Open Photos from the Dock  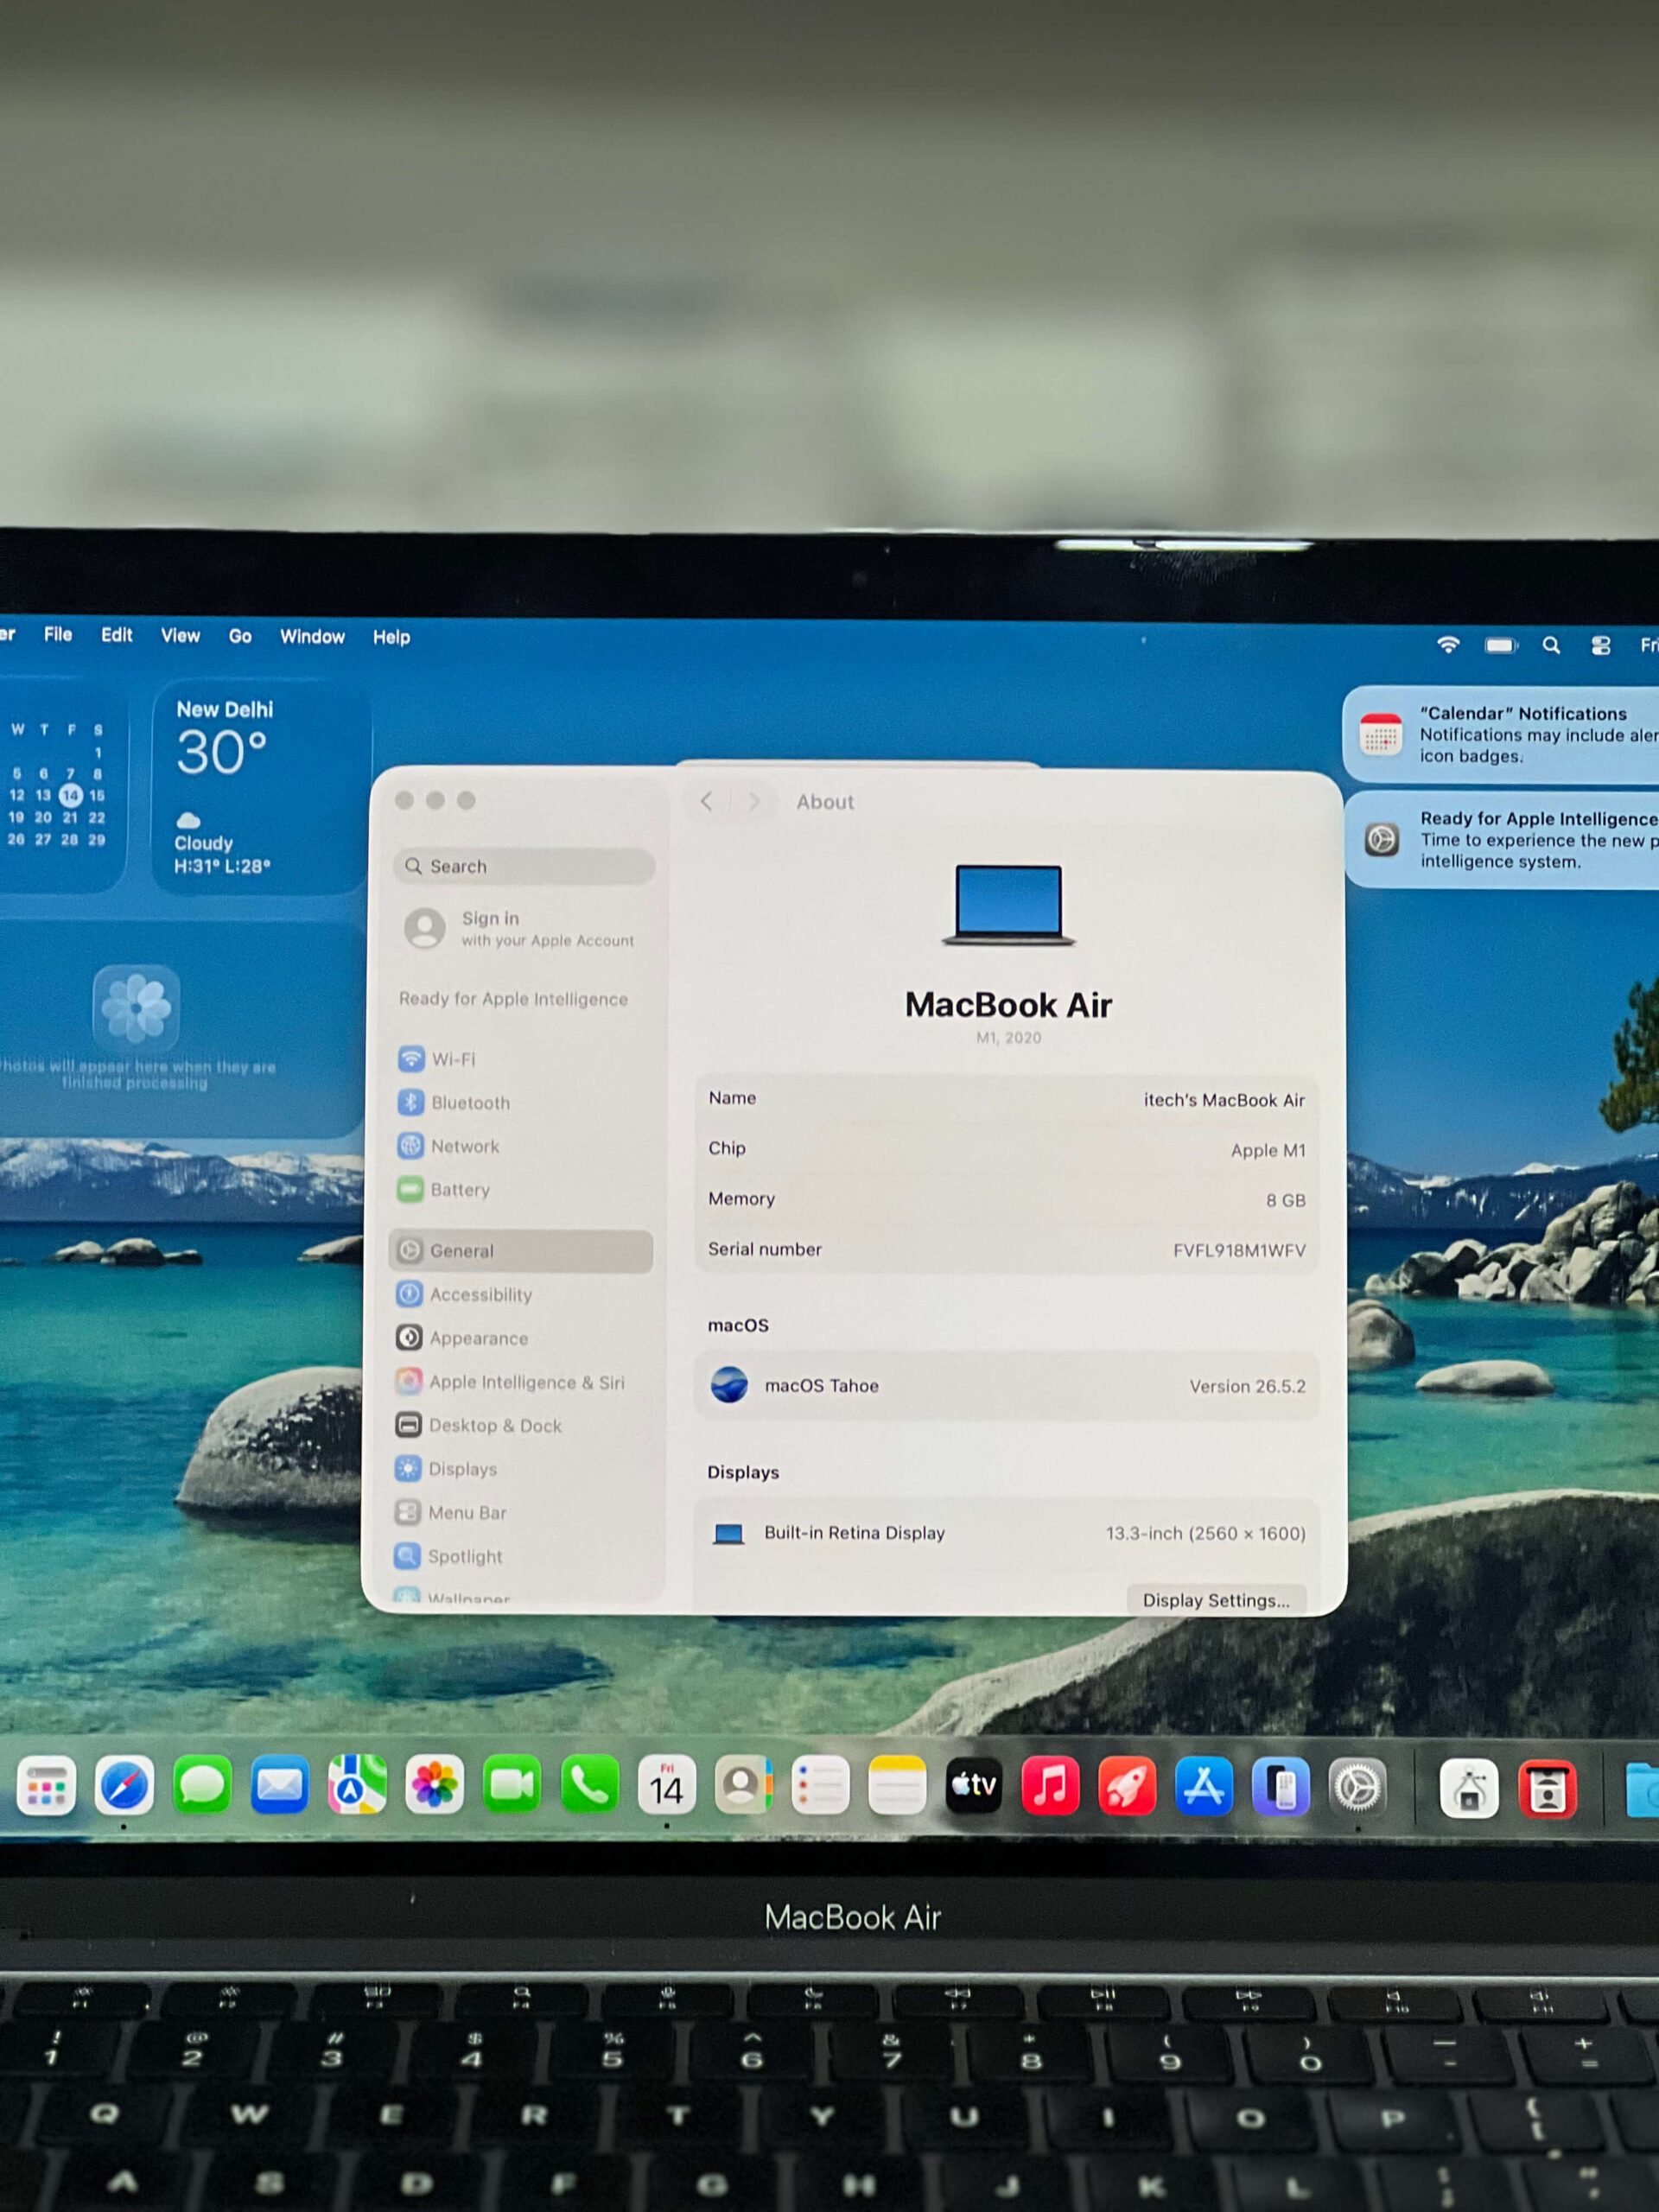point(434,1786)
